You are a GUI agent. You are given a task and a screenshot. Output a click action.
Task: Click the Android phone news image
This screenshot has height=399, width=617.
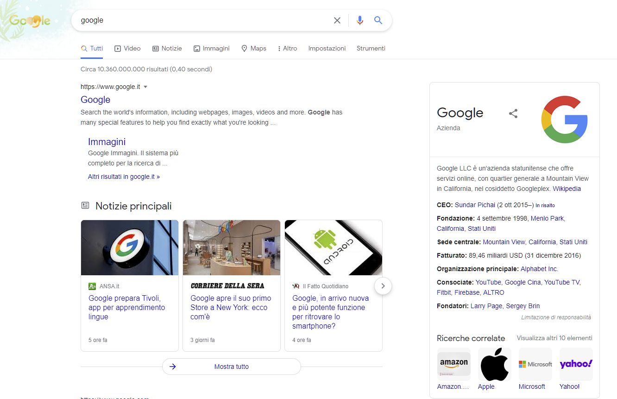point(334,247)
